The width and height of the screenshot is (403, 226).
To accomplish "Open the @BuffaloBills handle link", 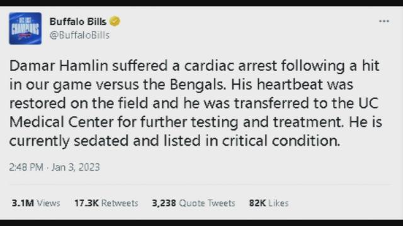I will 79,35.
